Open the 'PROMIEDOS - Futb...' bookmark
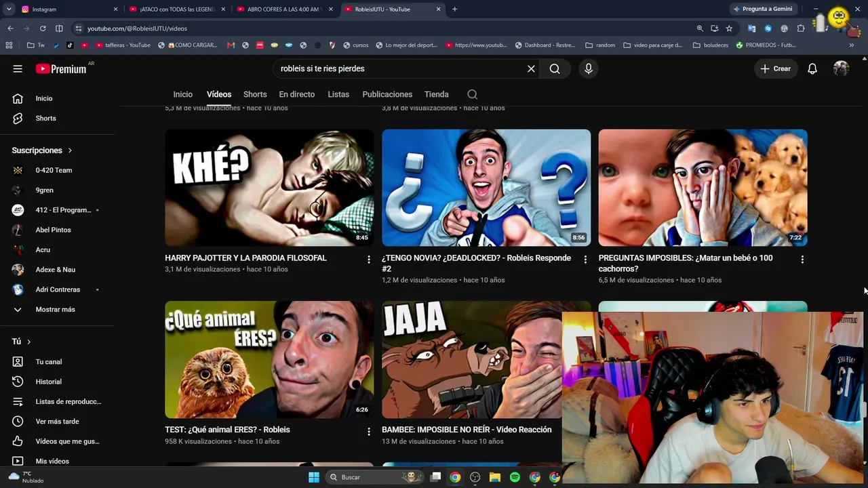The width and height of the screenshot is (868, 488). (x=766, y=45)
